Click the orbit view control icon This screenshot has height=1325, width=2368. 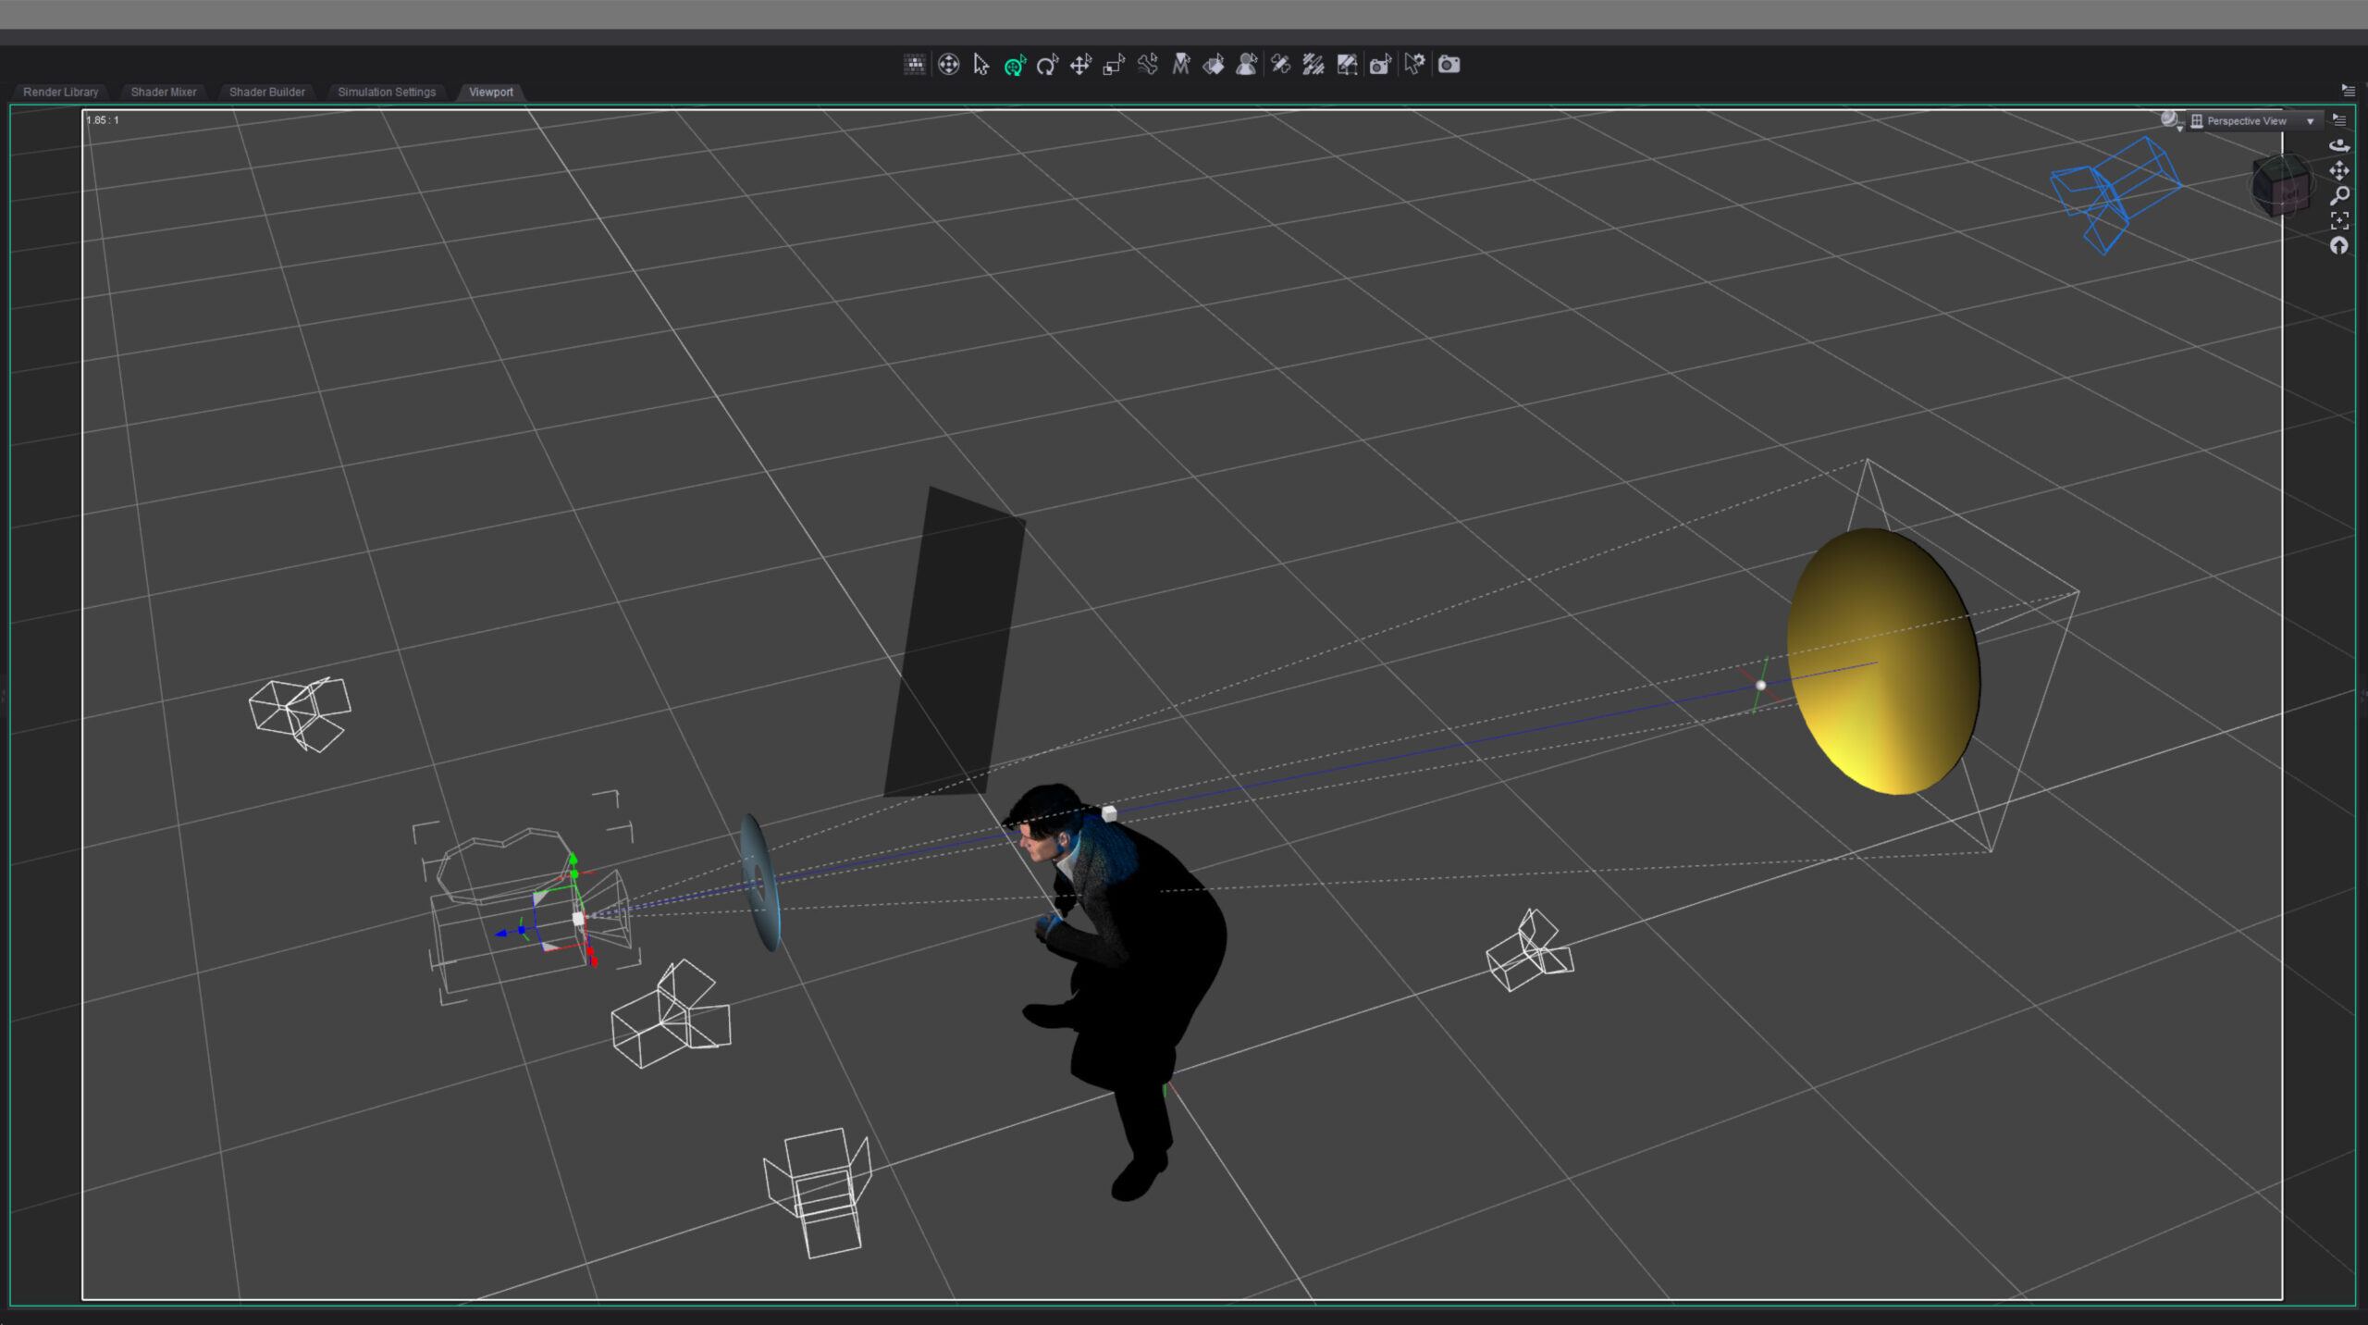point(2339,145)
